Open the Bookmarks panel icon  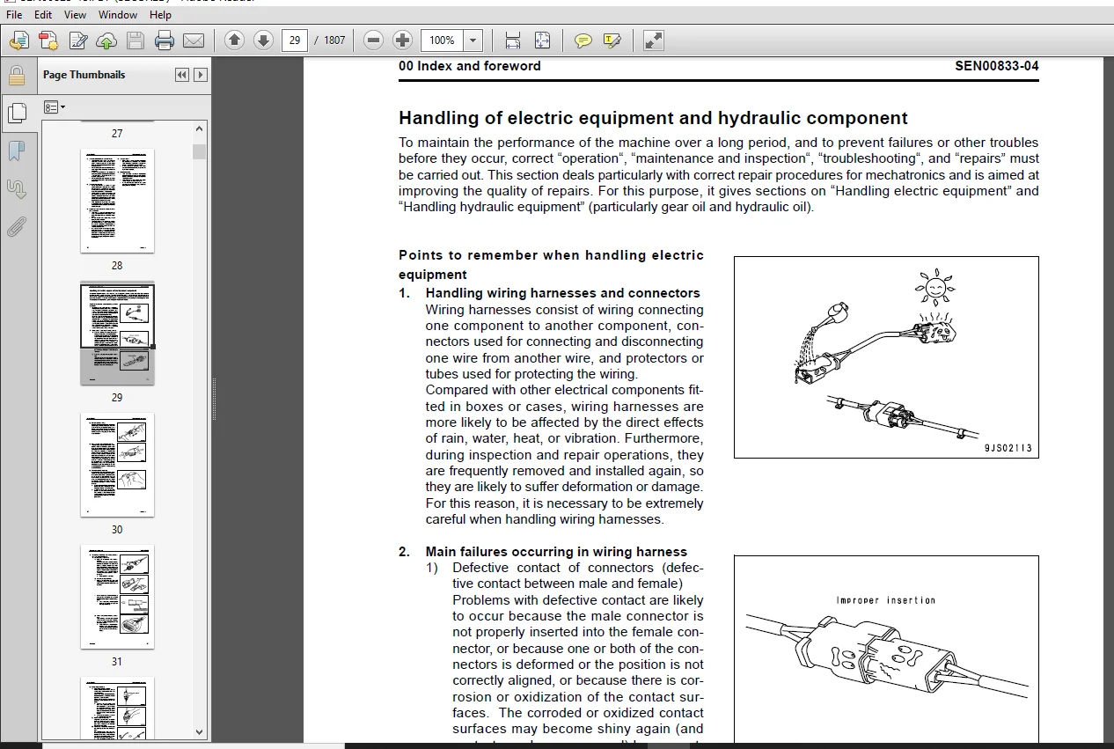(x=16, y=151)
